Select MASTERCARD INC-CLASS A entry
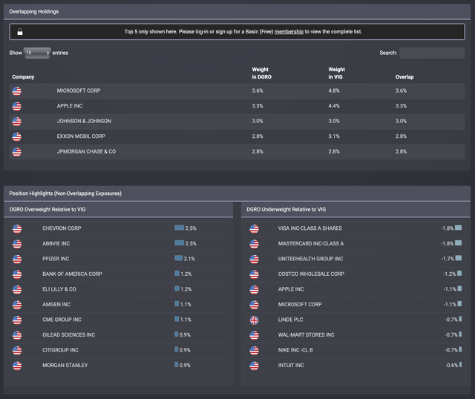Image resolution: width=475 pixels, height=399 pixels. tap(311, 243)
